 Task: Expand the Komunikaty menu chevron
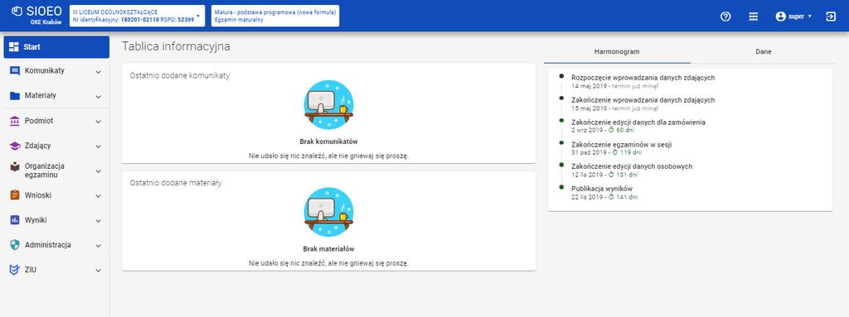tap(98, 71)
